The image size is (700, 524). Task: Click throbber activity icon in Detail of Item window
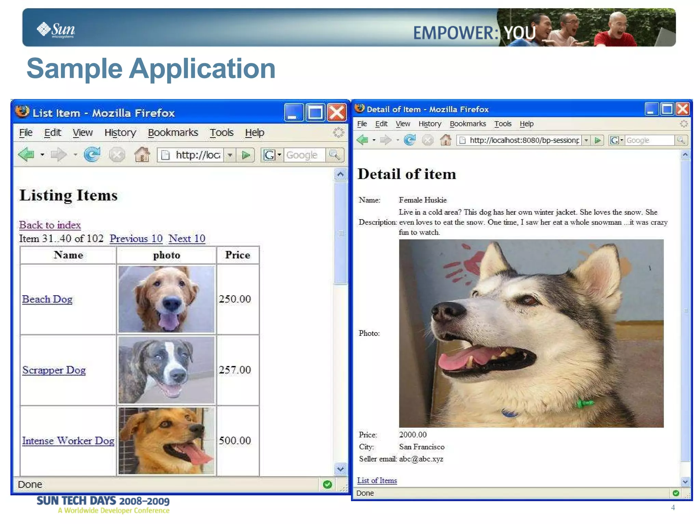coord(684,124)
